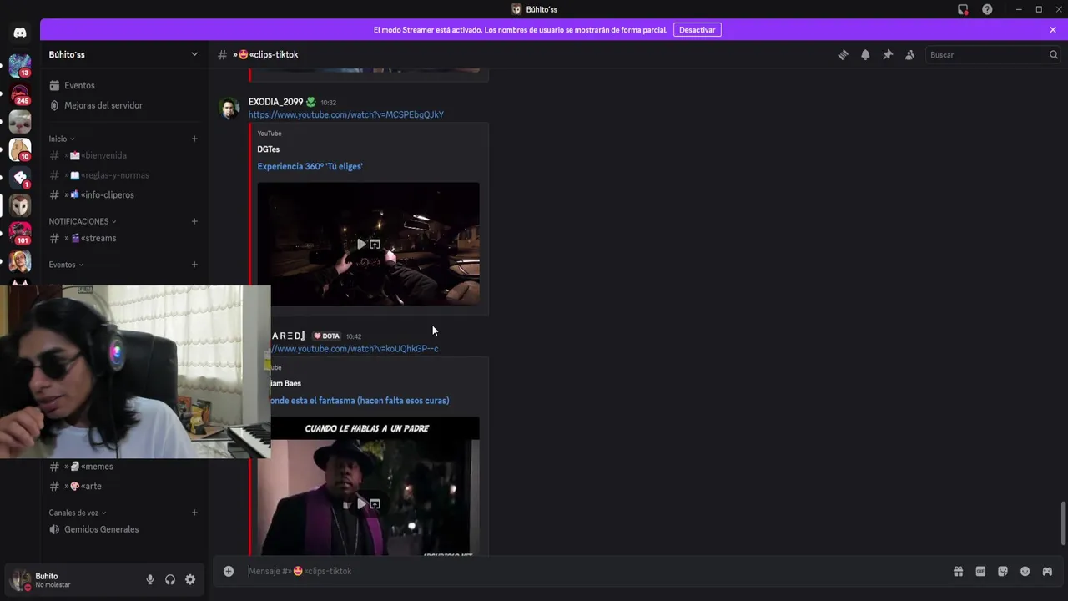Click the plus attach file button

pos(229,572)
